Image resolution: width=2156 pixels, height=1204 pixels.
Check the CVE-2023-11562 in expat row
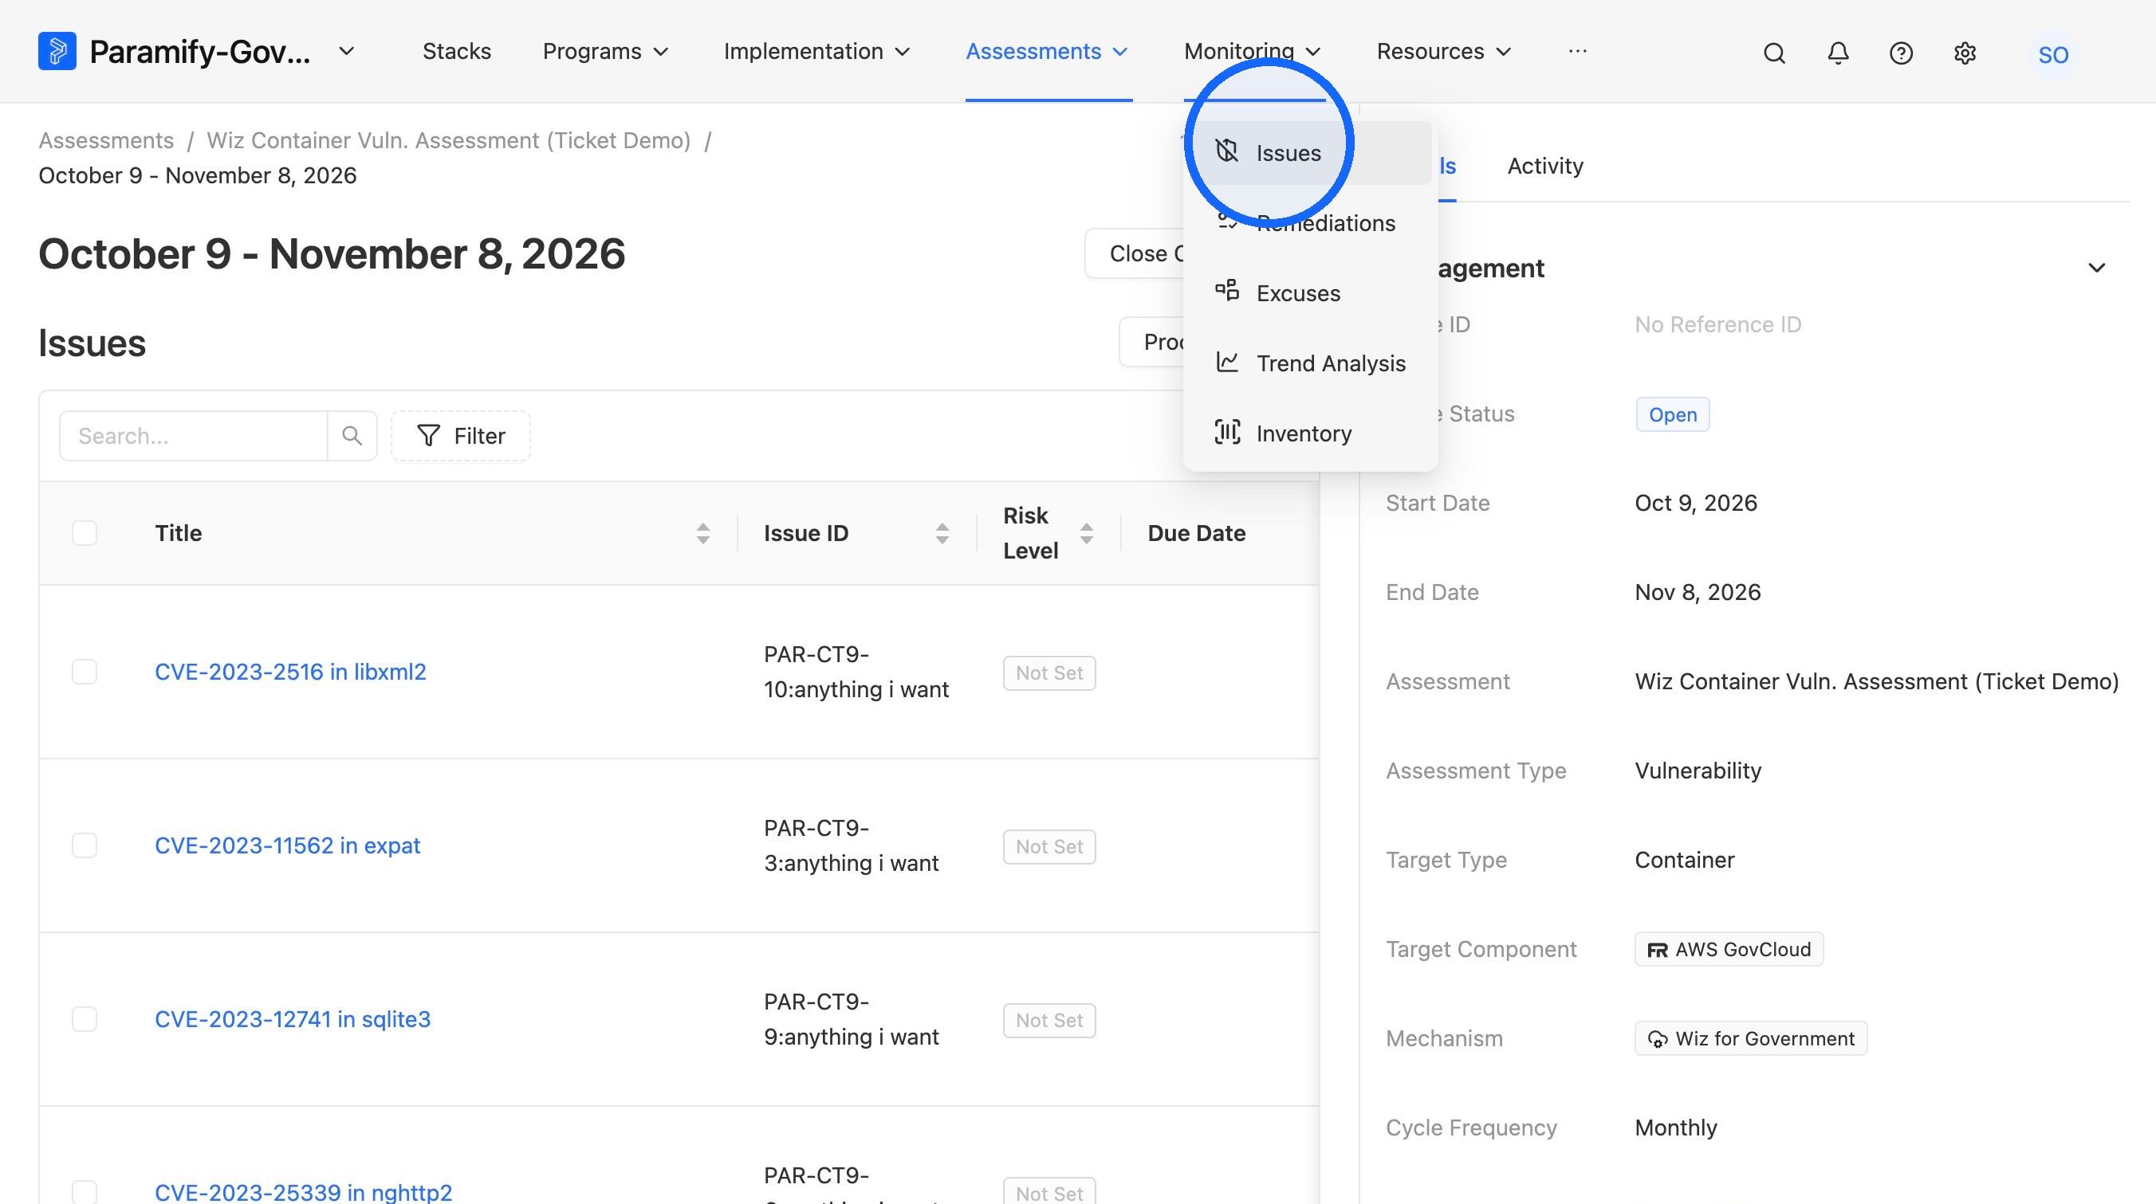click(85, 845)
